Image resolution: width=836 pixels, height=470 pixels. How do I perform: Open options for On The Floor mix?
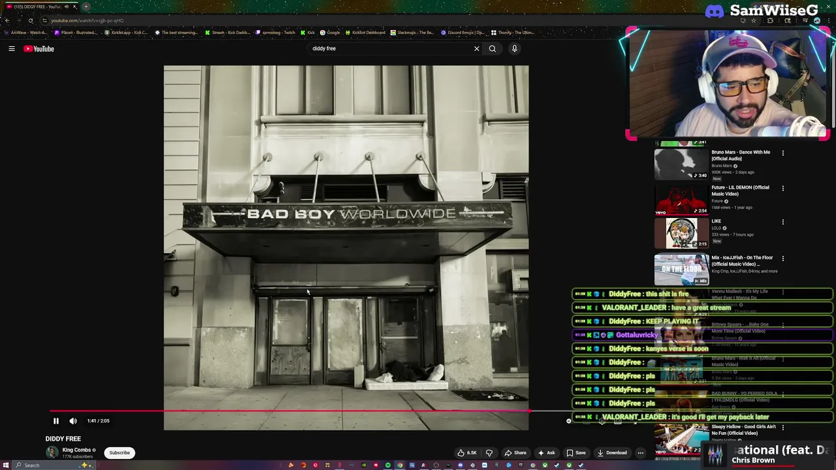(783, 259)
